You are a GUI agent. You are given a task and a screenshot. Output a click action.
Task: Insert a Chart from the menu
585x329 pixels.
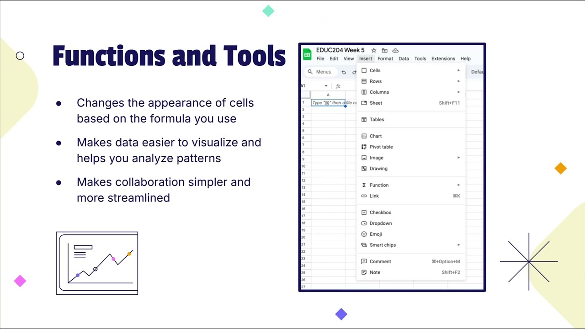click(411, 136)
